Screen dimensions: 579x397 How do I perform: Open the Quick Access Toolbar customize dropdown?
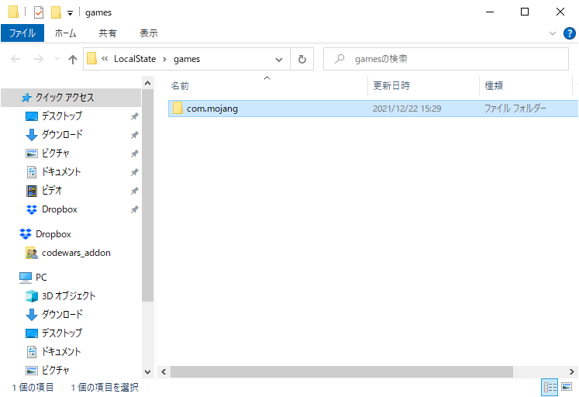point(70,13)
